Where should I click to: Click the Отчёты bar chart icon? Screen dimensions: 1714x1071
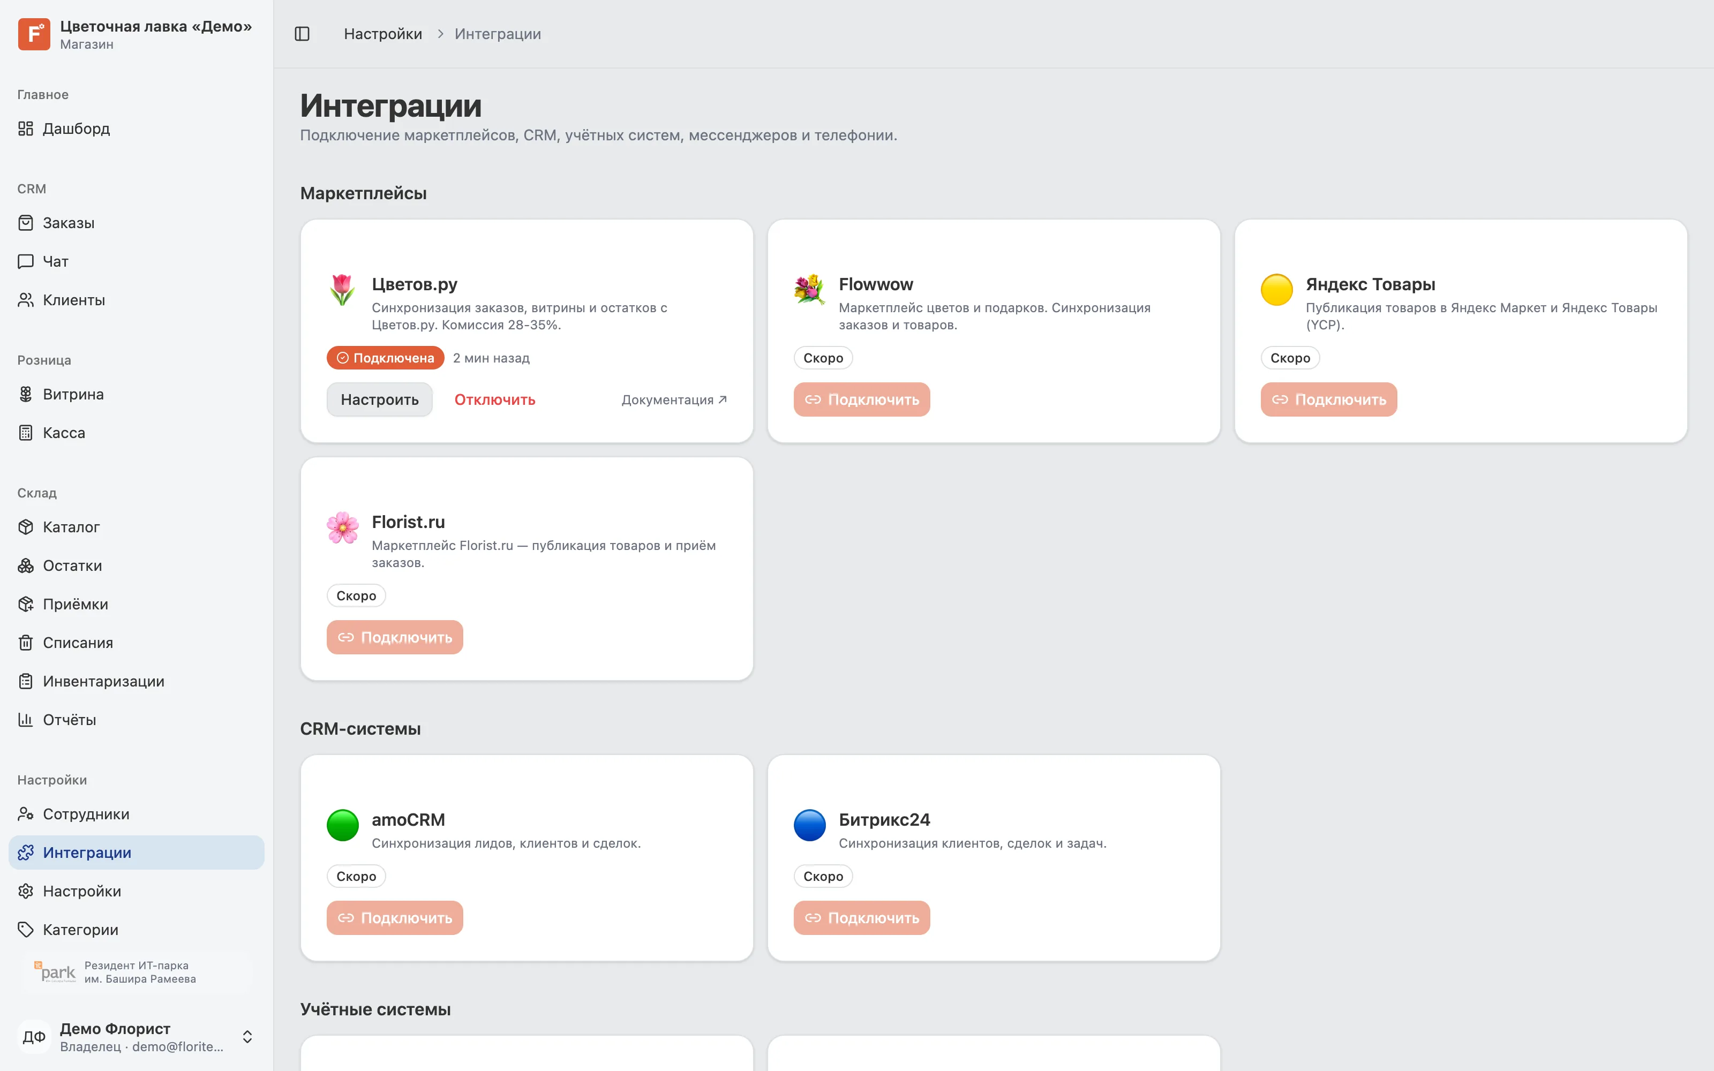coord(26,720)
